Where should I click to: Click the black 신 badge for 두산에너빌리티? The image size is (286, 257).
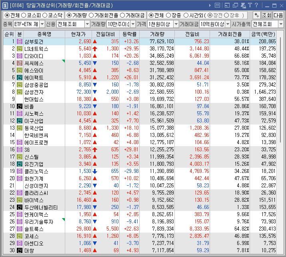(x=20, y=207)
